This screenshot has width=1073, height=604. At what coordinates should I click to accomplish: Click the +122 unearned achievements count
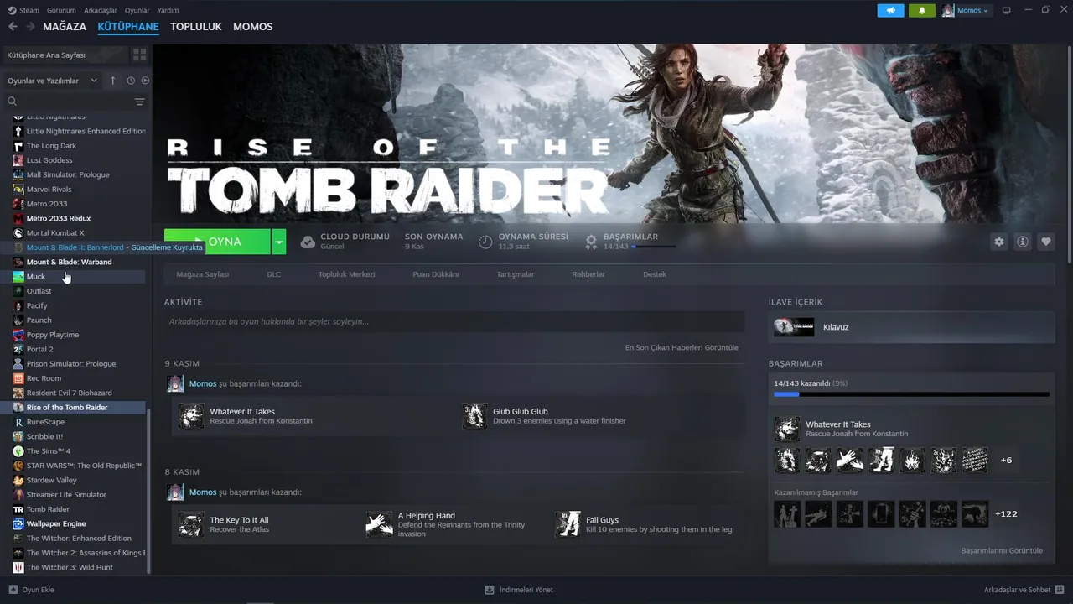pyautogui.click(x=1006, y=513)
